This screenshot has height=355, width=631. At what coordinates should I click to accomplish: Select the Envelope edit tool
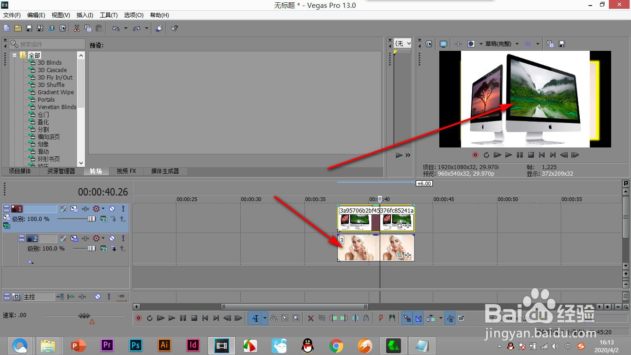pos(274,318)
